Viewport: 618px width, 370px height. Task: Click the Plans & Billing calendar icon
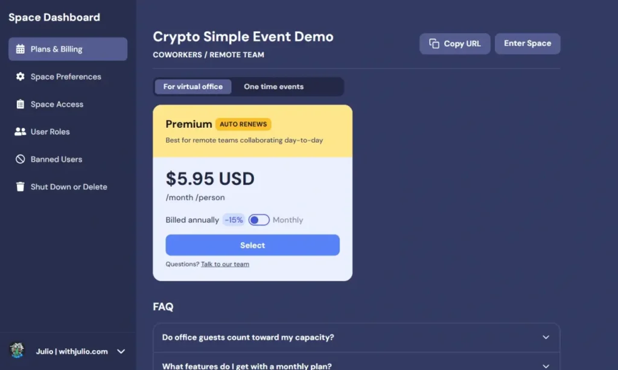20,49
